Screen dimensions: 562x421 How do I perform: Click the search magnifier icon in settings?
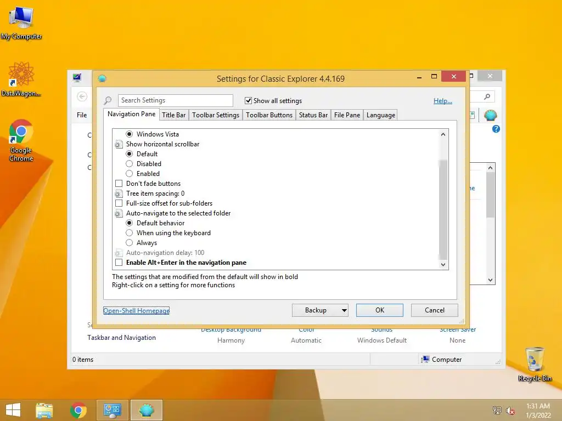tap(108, 101)
